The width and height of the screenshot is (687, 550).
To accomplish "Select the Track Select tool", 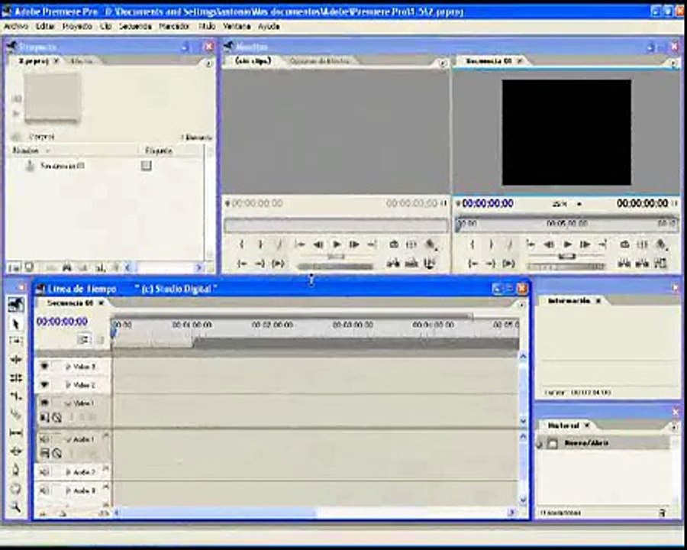I will coord(16,341).
